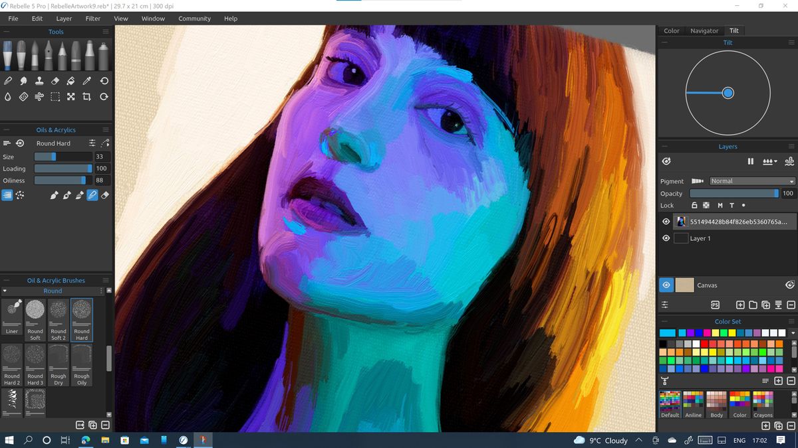This screenshot has width=798, height=448.
Task: Choose the Ink Pen tool from media presets
Action: click(x=49, y=52)
